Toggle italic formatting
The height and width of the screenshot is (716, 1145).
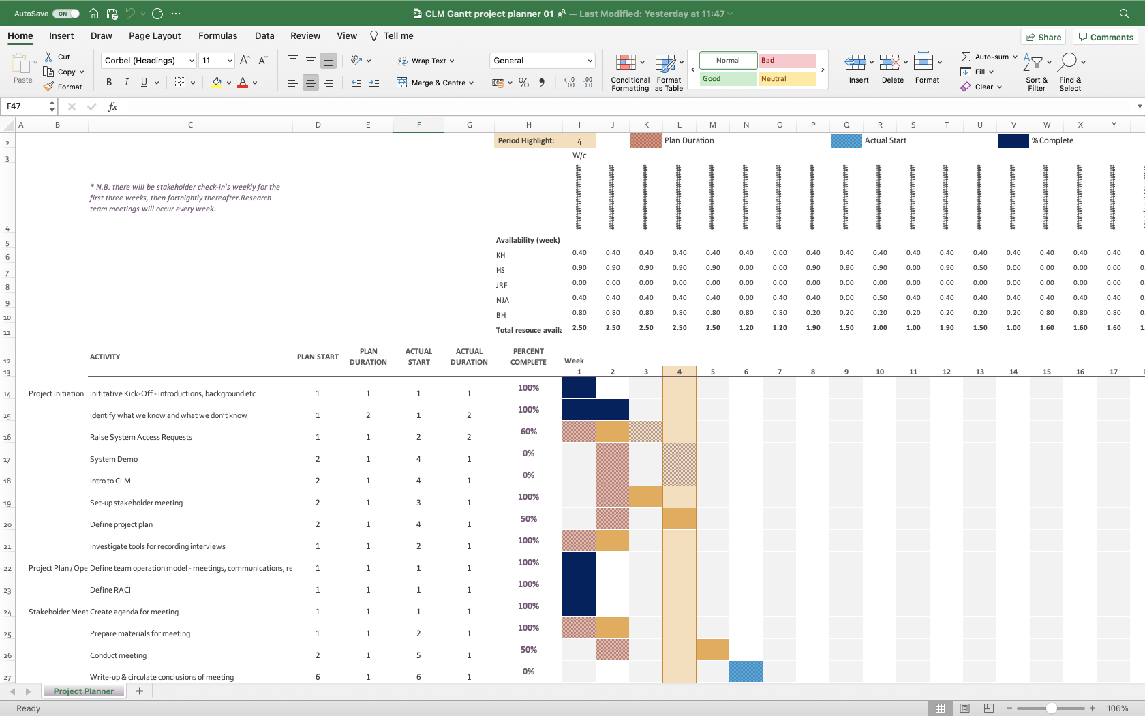pos(126,83)
